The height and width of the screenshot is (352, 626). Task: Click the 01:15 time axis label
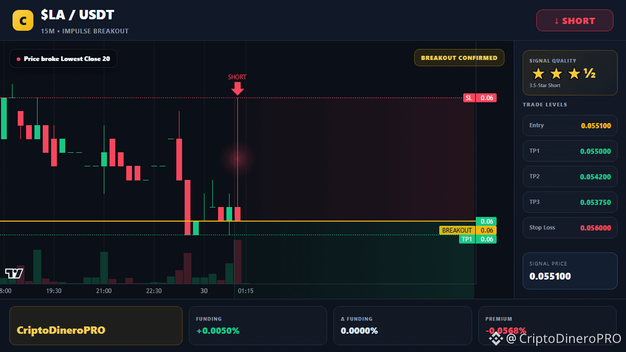click(246, 291)
